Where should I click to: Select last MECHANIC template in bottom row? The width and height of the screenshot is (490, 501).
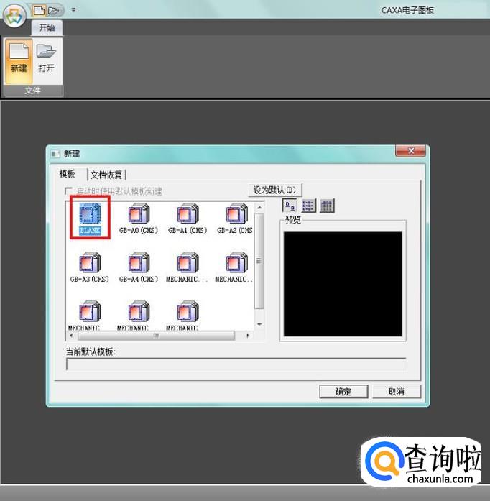point(188,316)
